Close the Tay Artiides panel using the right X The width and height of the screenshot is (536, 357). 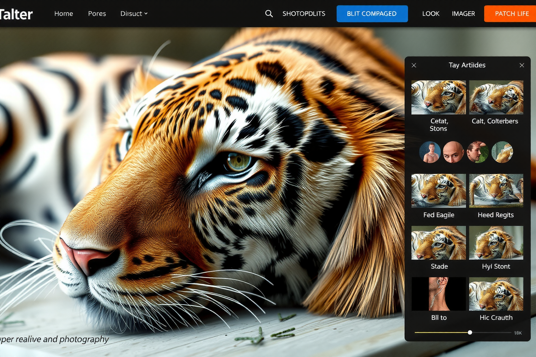click(522, 65)
